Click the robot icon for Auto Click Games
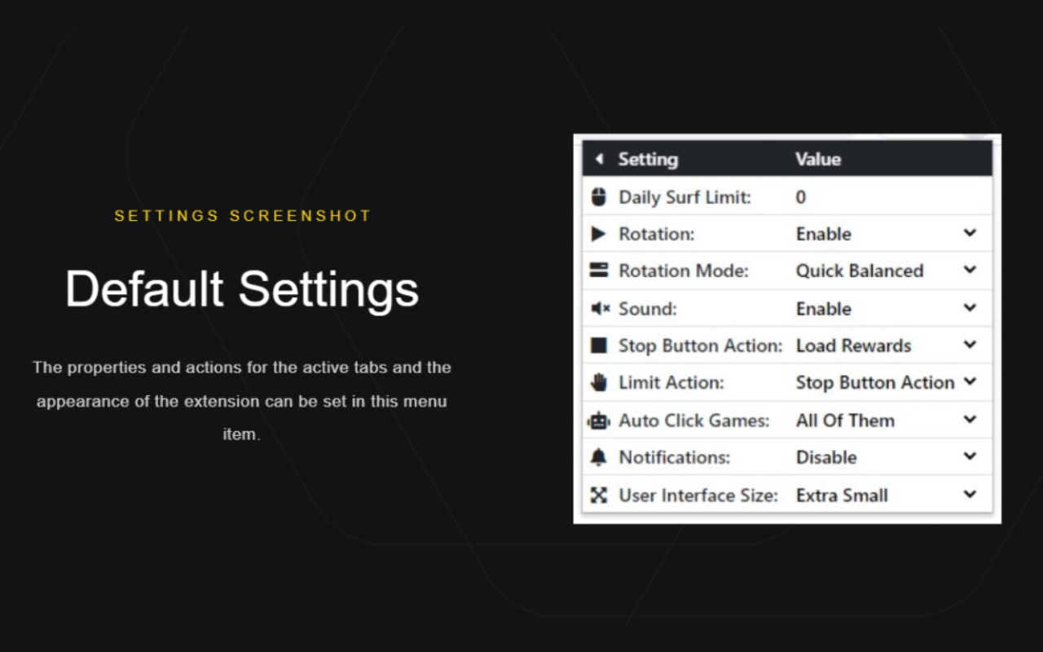 pos(599,421)
